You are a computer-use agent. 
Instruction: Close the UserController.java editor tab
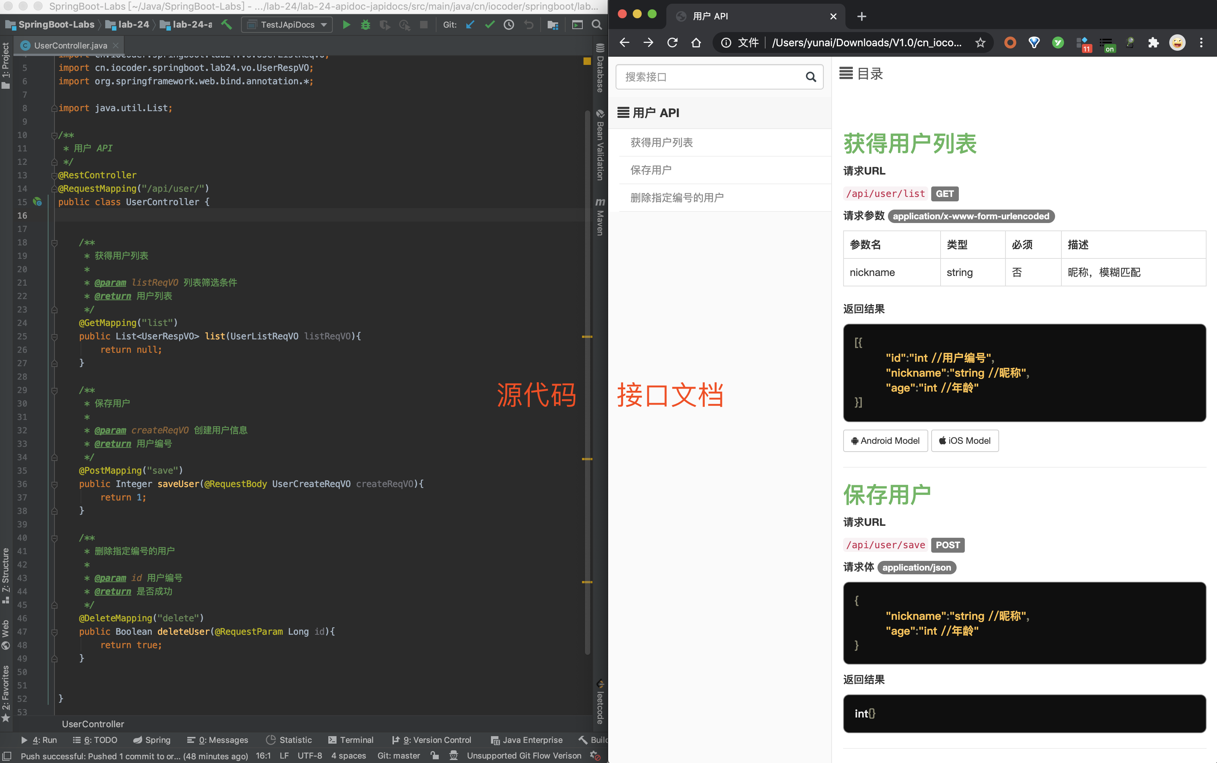tap(116, 45)
